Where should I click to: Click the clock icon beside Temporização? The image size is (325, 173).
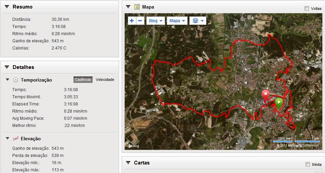[x=15, y=80]
